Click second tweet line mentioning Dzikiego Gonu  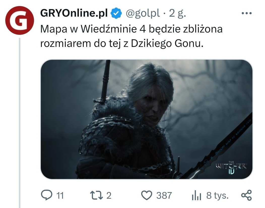tap(122, 43)
